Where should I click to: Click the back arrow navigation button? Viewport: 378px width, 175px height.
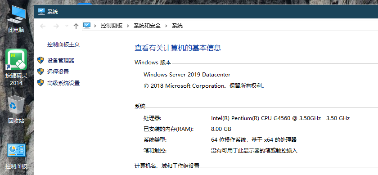click(43, 26)
